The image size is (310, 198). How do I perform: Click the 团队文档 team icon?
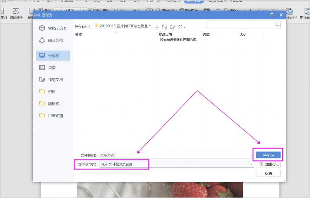(42, 40)
